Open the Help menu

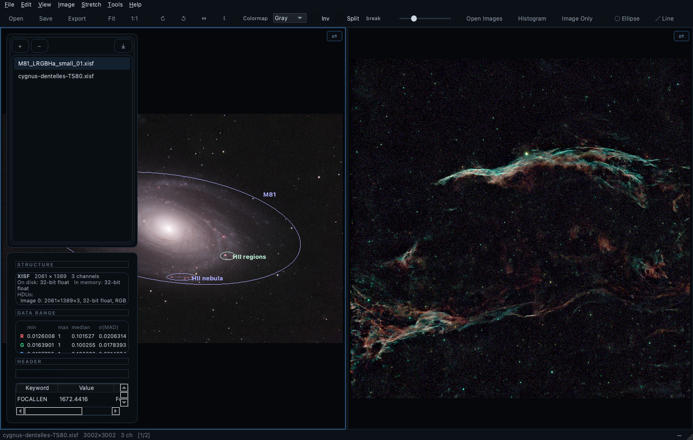(135, 5)
